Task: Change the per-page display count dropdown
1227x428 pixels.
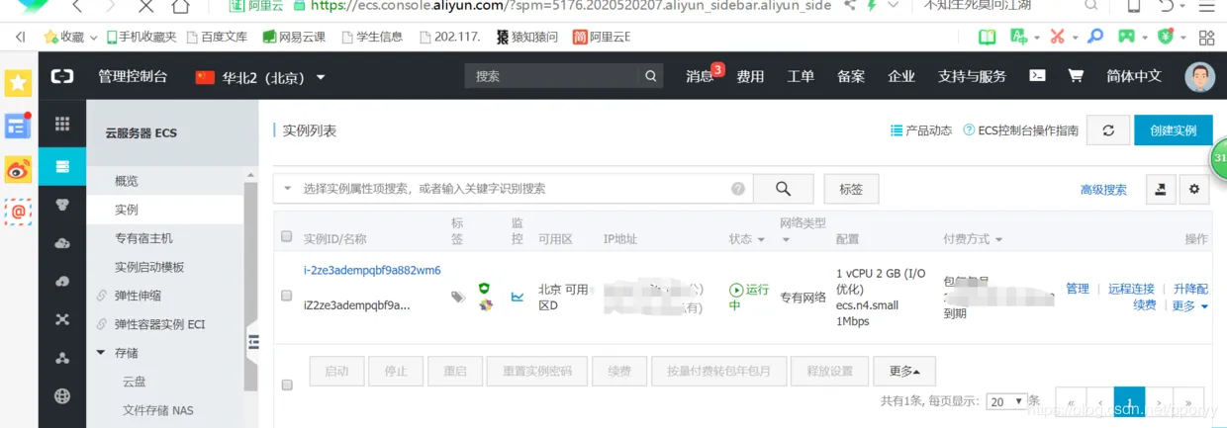Action: click(x=1005, y=401)
